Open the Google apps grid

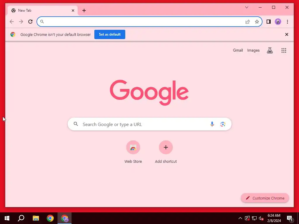[284, 50]
